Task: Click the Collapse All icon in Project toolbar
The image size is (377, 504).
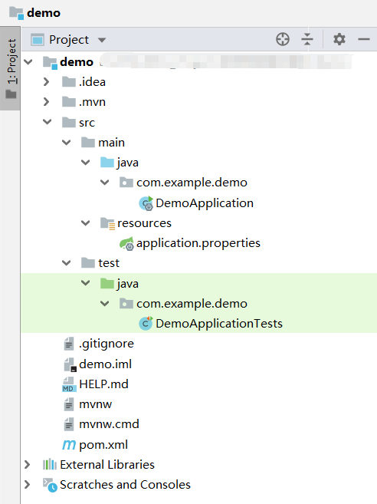Action: tap(307, 39)
